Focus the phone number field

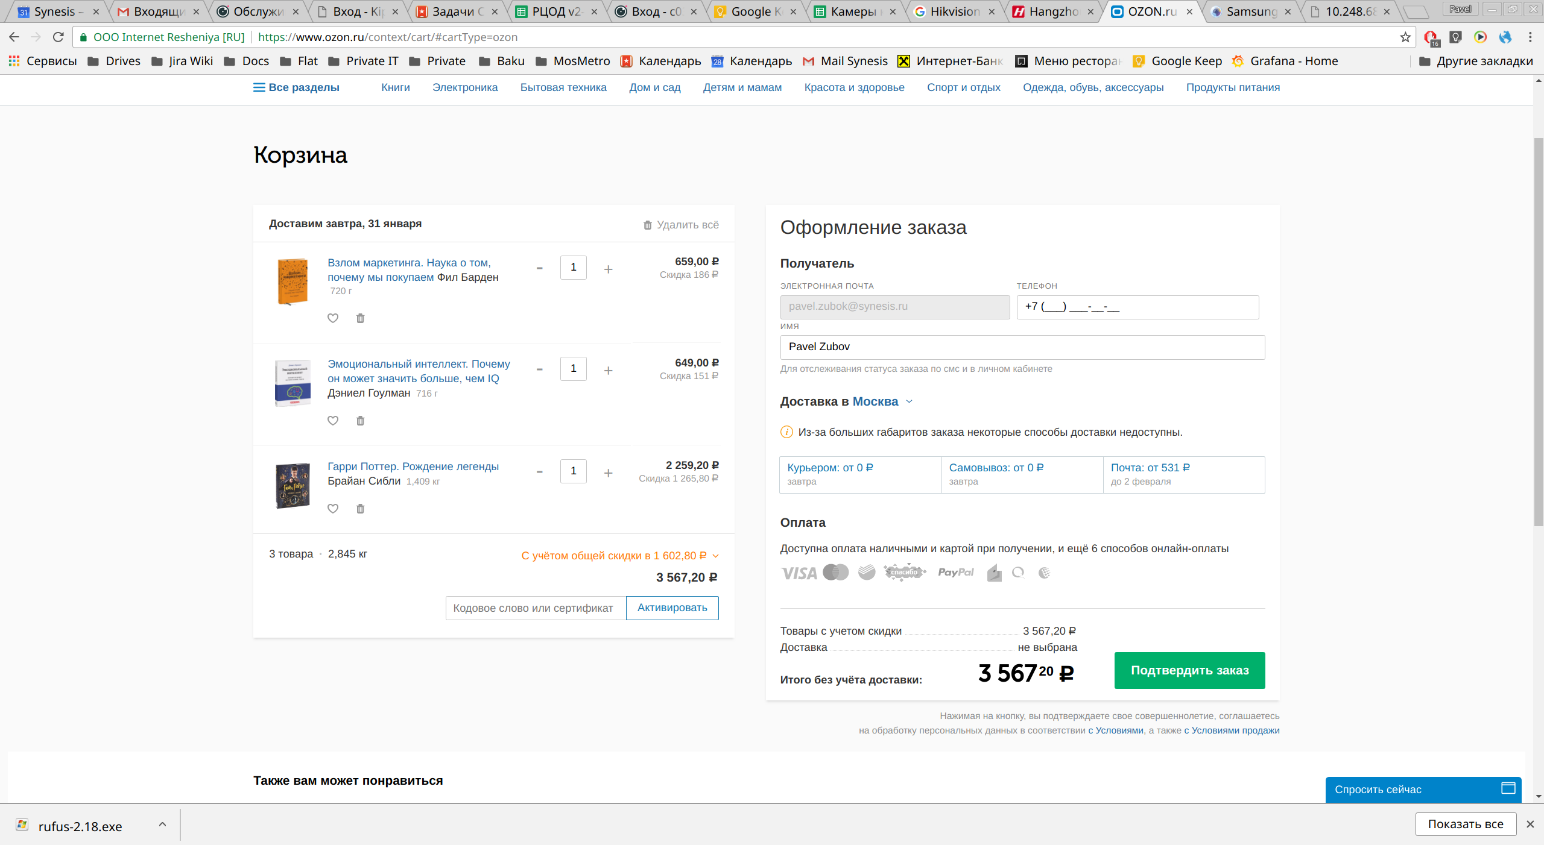click(1137, 307)
